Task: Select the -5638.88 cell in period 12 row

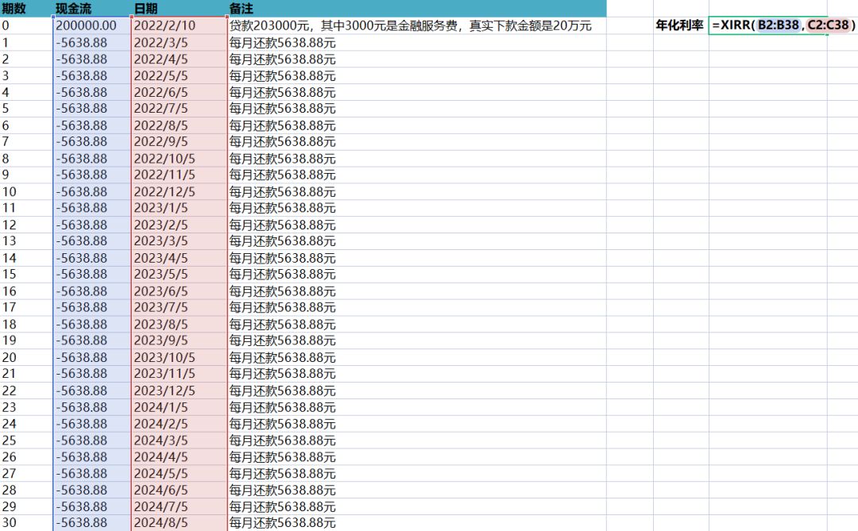Action: coord(92,225)
